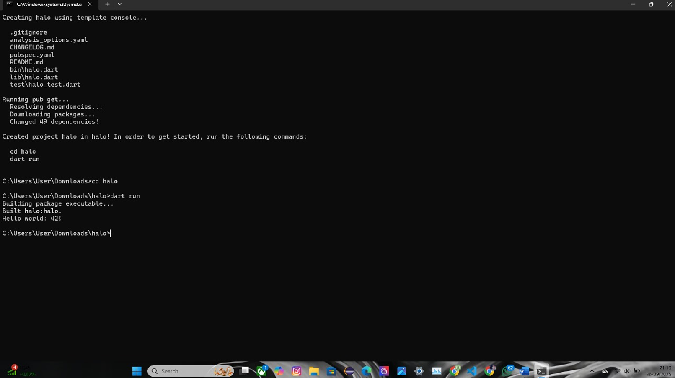675x378 pixels.
Task: Launch the Eclipse IDE
Action: (349, 371)
